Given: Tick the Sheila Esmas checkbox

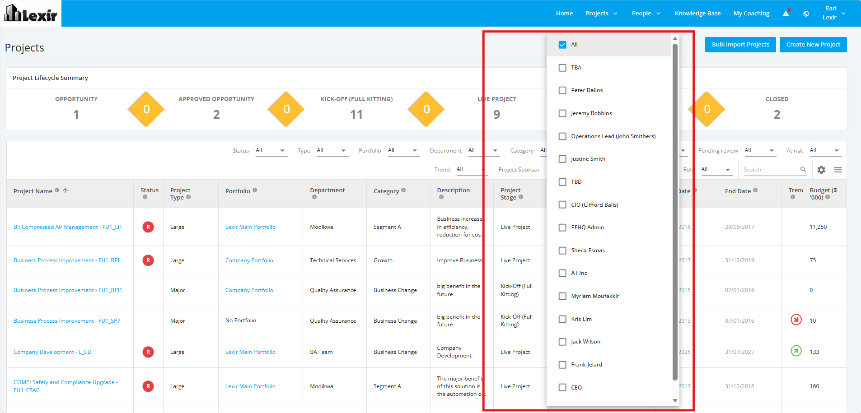Looking at the screenshot, I should click(x=562, y=251).
